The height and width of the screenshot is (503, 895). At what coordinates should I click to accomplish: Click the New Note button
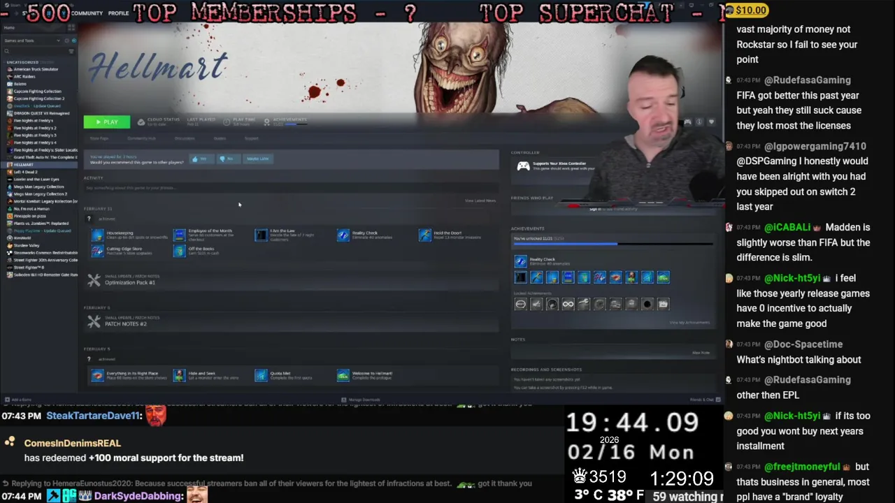pyautogui.click(x=701, y=353)
